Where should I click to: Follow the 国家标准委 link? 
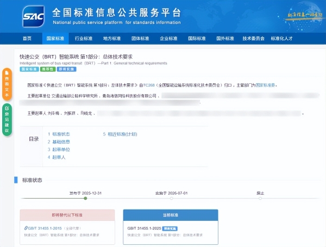[x=265, y=85]
